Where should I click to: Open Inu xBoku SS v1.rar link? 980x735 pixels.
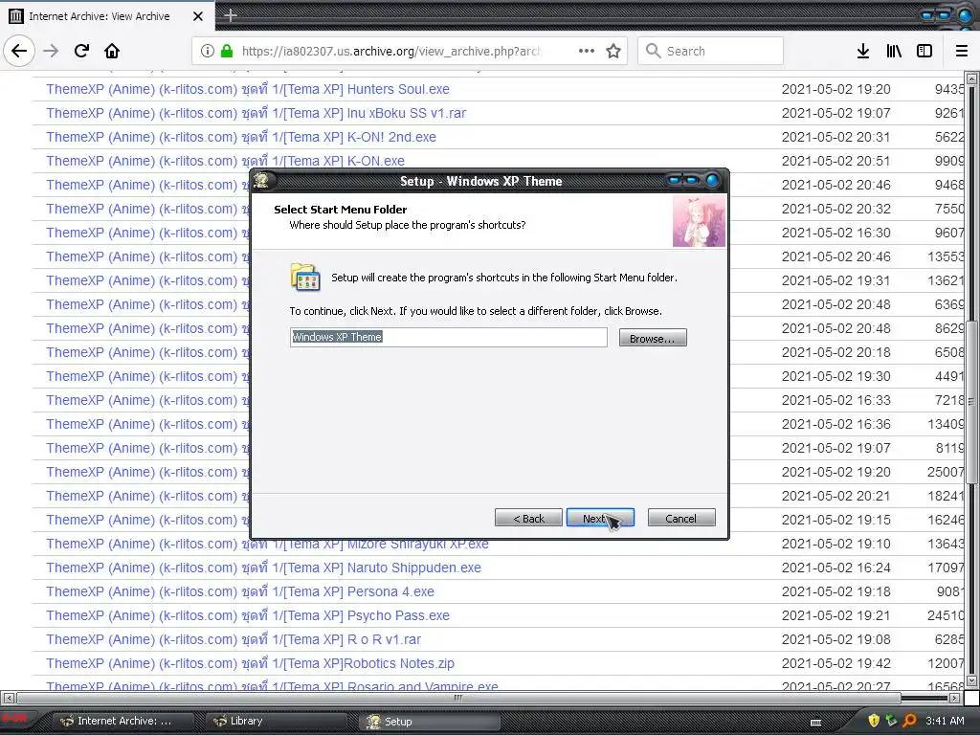pos(256,113)
